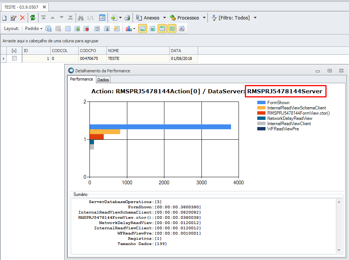Click the grid sigma totals icon
Image resolution: width=349 pixels, height=260 pixels.
tap(107, 28)
